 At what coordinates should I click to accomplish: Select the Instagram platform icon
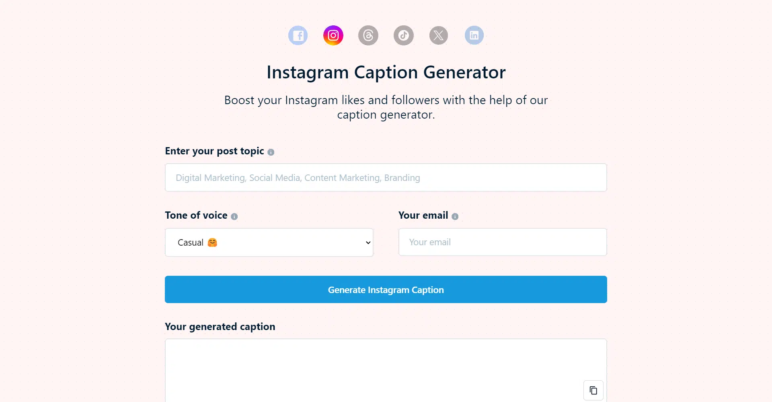click(333, 35)
